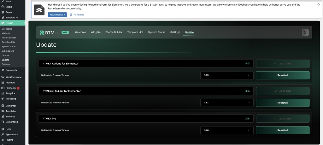Click the Analytics bar chart icon
This screenshot has width=323, height=145.
point(3,93)
